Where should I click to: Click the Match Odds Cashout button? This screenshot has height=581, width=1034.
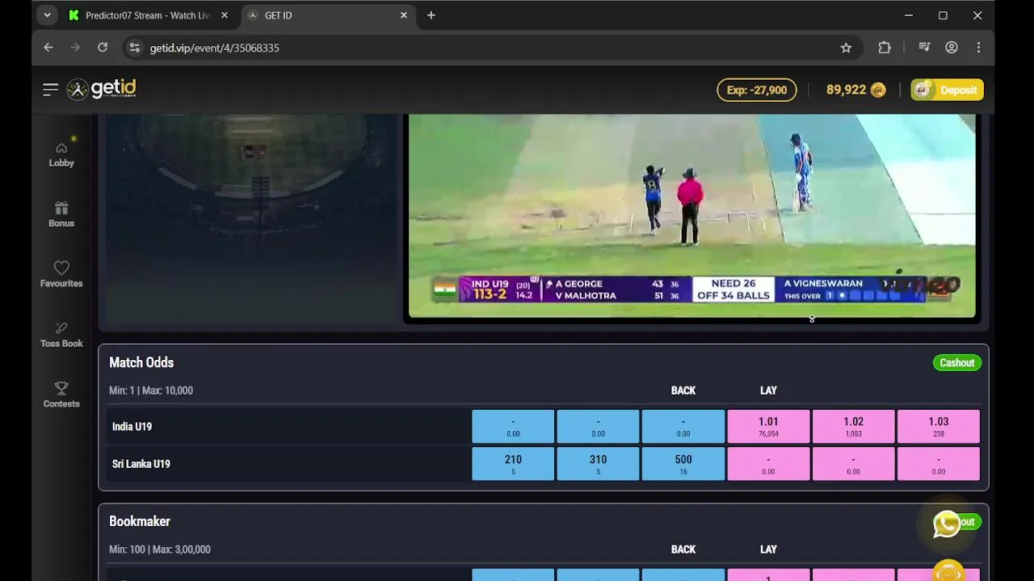click(x=957, y=363)
